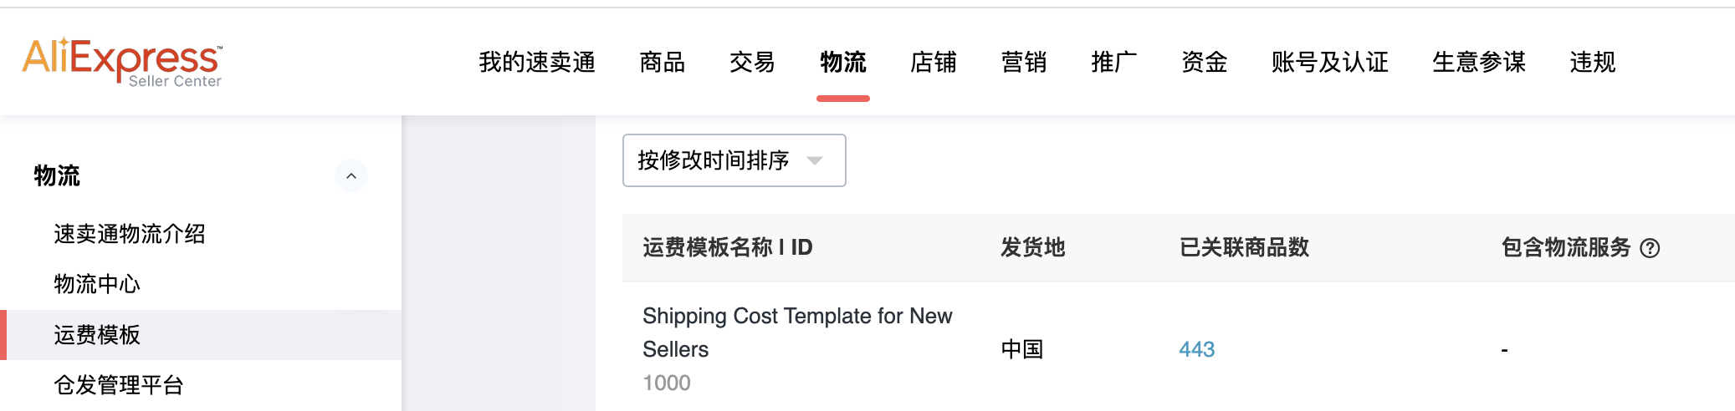Open the 违规 menu
Screen dimensions: 1735x411
pyautogui.click(x=1592, y=62)
